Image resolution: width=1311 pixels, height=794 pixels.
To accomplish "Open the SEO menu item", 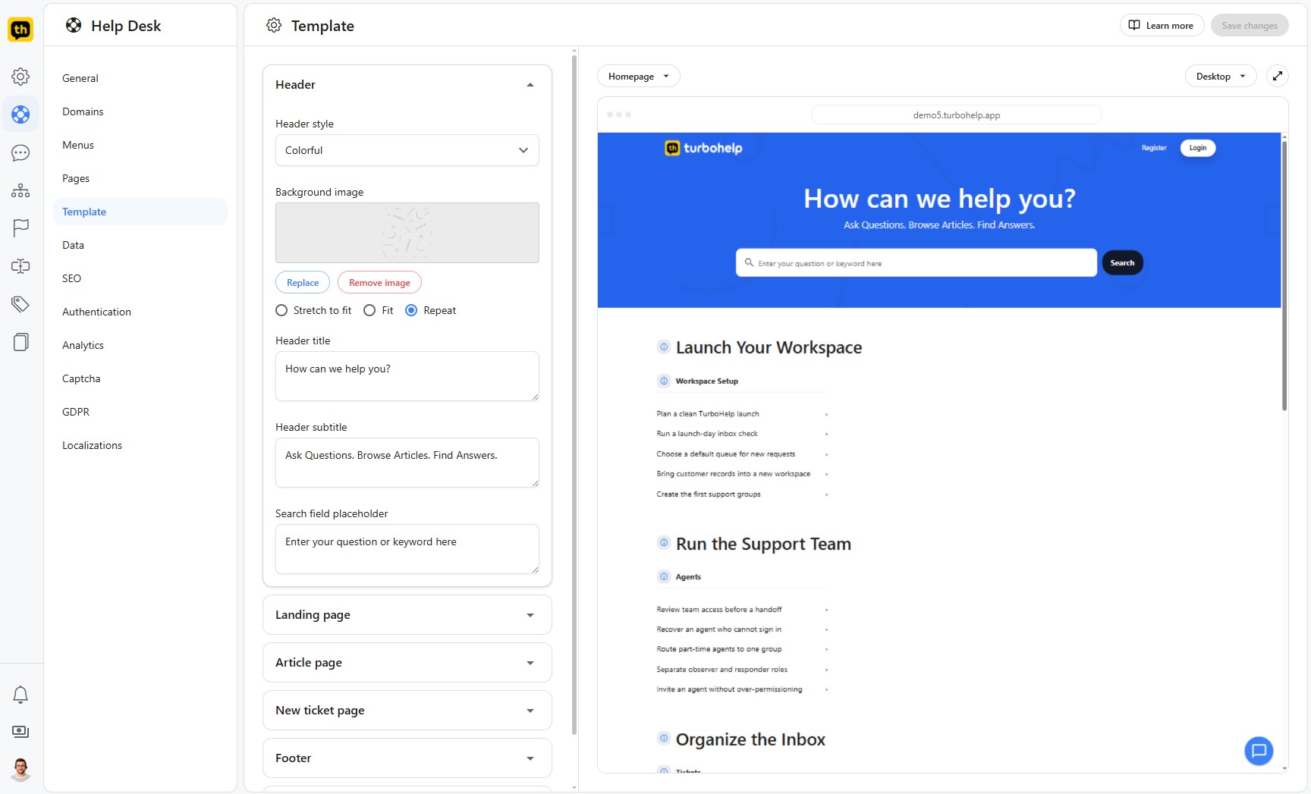I will coord(140,278).
